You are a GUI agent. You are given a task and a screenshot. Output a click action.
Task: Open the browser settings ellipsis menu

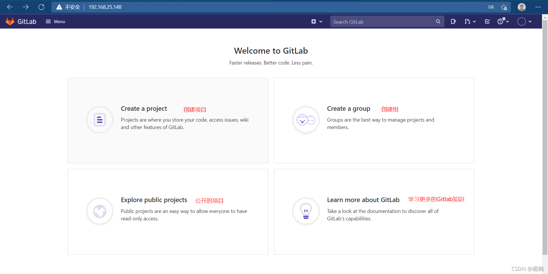pos(538,7)
